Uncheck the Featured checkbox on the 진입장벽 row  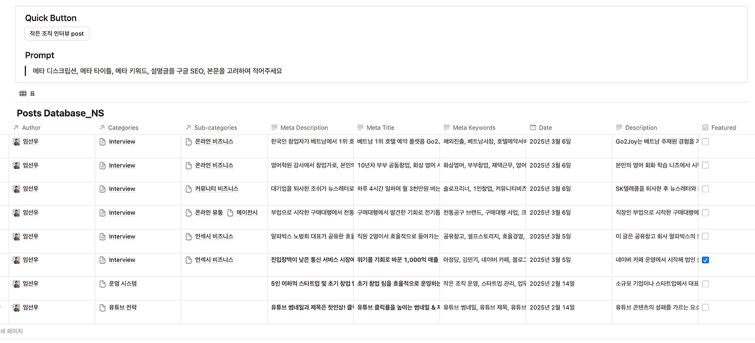coord(705,259)
